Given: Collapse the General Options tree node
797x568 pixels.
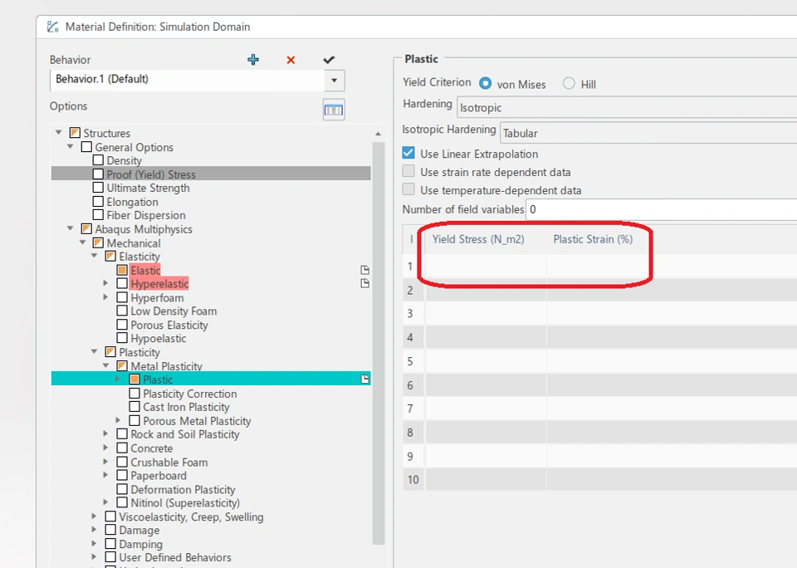Looking at the screenshot, I should pyautogui.click(x=70, y=147).
